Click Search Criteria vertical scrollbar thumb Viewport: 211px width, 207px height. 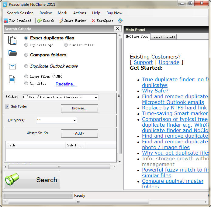pyautogui.click(x=119, y=96)
